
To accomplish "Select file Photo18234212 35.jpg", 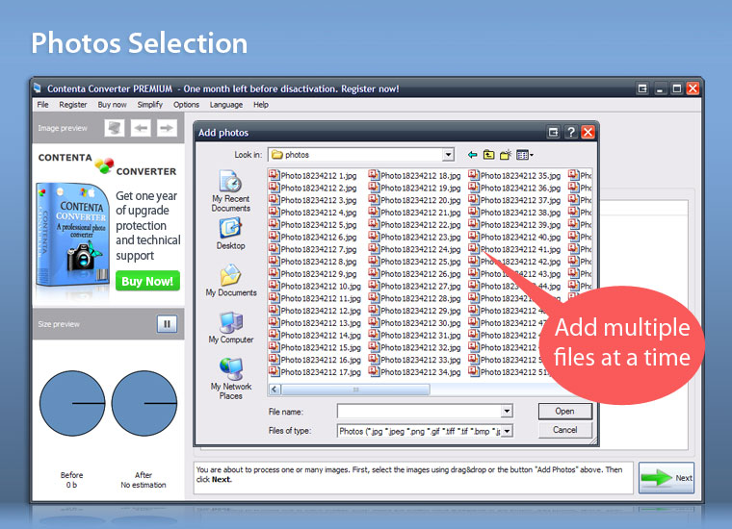I will click(514, 176).
